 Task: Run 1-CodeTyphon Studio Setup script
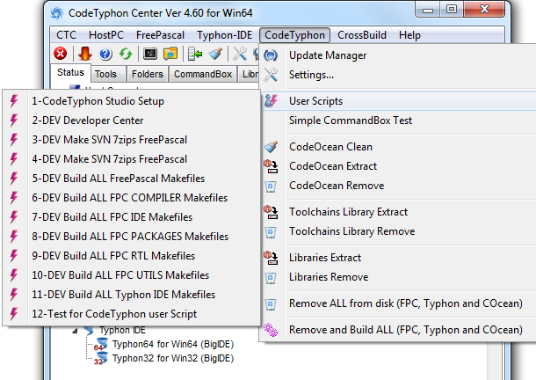click(x=131, y=101)
